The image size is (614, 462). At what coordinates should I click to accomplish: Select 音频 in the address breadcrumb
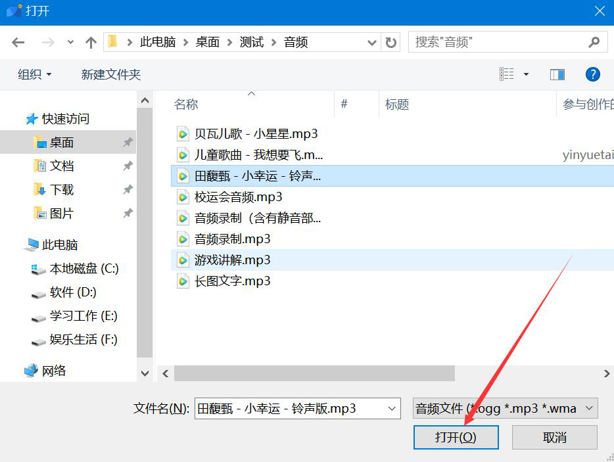pos(296,42)
